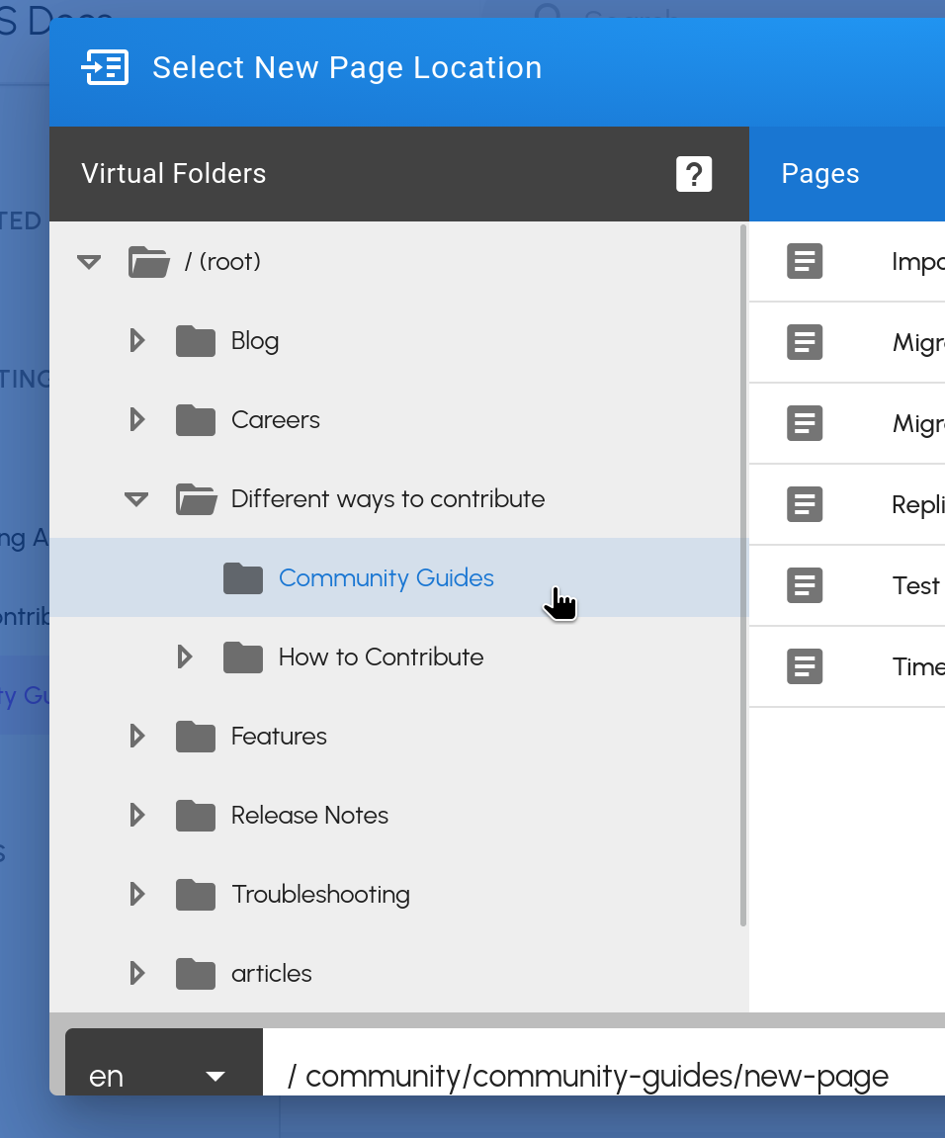Select the Community Guides folder
Image resolution: width=945 pixels, height=1138 pixels.
(x=398, y=577)
